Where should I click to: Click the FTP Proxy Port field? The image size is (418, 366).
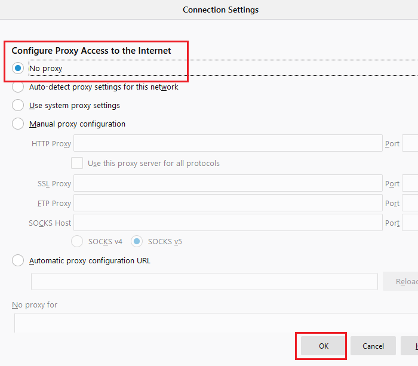tap(410, 203)
